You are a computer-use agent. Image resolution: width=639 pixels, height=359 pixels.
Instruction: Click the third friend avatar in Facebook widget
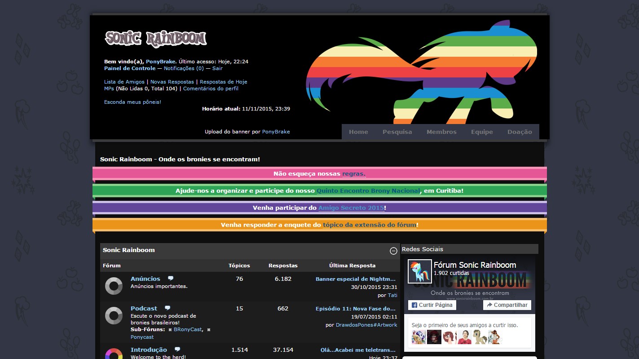(449, 337)
